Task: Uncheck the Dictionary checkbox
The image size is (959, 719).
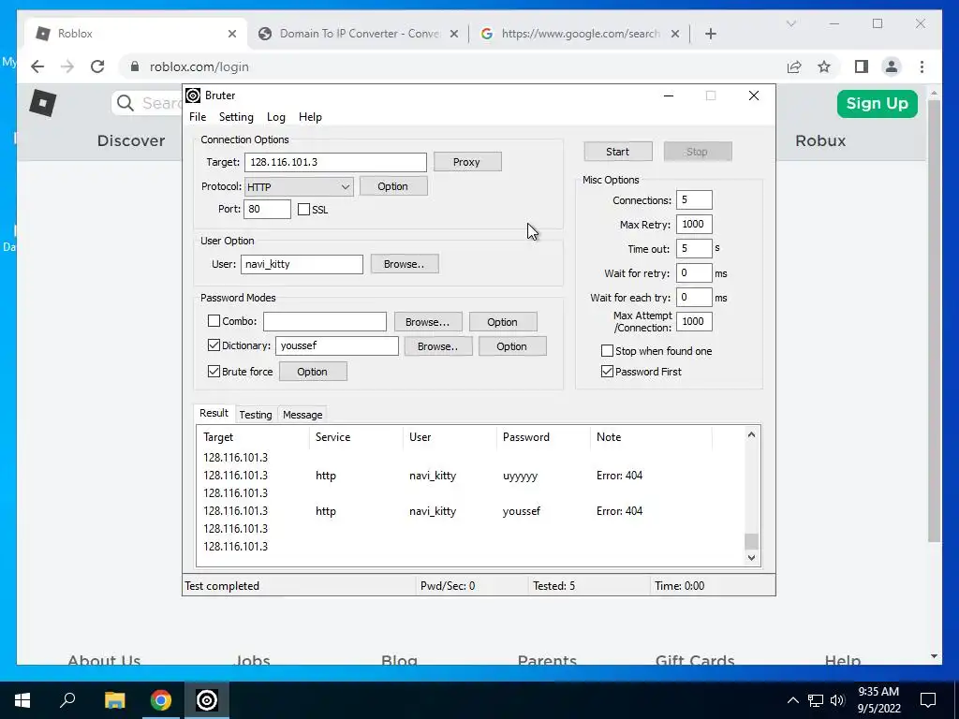Action: (214, 345)
